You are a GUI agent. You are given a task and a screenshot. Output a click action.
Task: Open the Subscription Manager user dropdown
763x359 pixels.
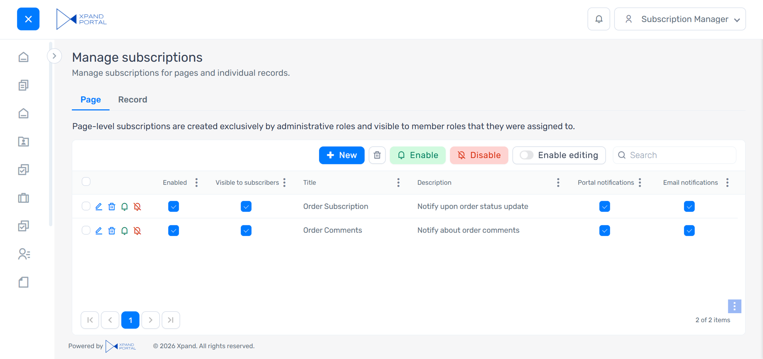coord(680,19)
